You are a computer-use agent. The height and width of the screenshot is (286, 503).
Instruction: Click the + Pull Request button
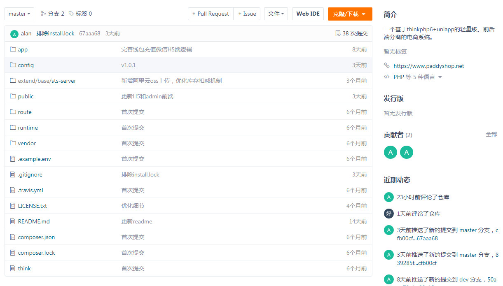(x=210, y=13)
